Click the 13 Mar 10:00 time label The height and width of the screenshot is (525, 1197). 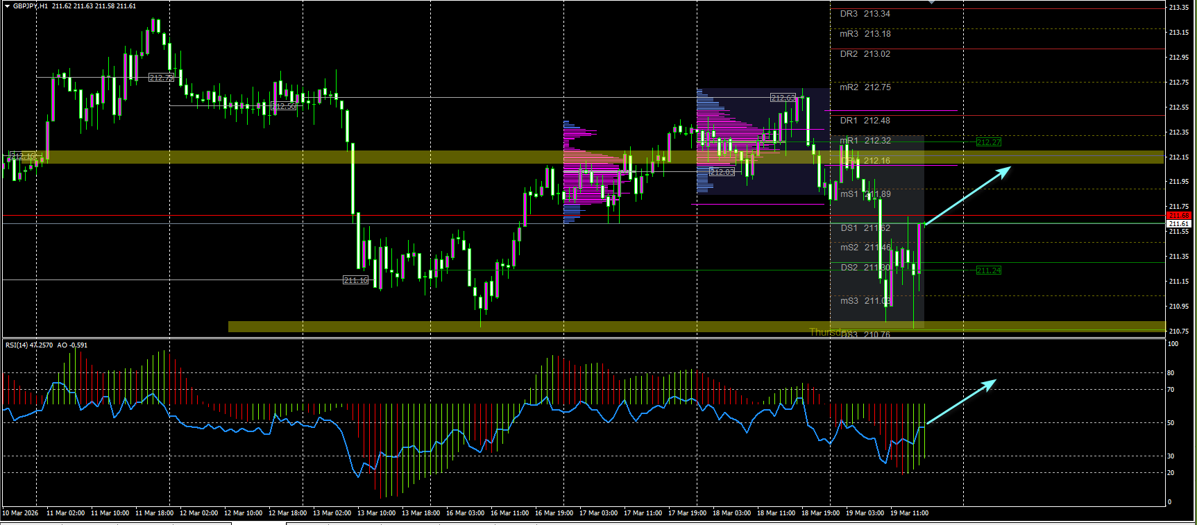click(376, 513)
